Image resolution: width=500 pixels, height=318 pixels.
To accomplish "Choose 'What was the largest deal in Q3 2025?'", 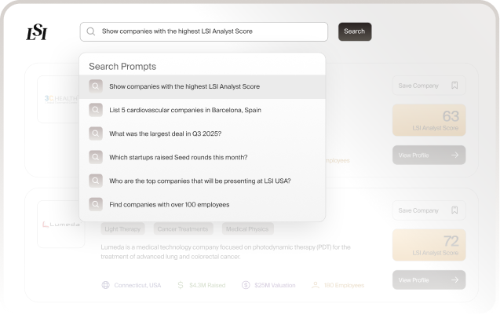I will click(x=165, y=133).
